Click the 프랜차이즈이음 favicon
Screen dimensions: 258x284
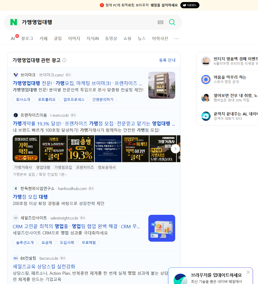click(16, 115)
